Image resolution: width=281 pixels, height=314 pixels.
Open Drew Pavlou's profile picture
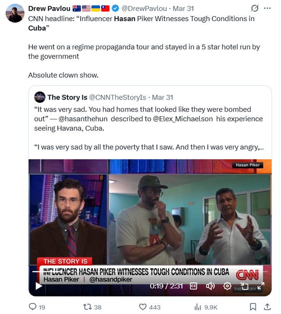(15, 13)
